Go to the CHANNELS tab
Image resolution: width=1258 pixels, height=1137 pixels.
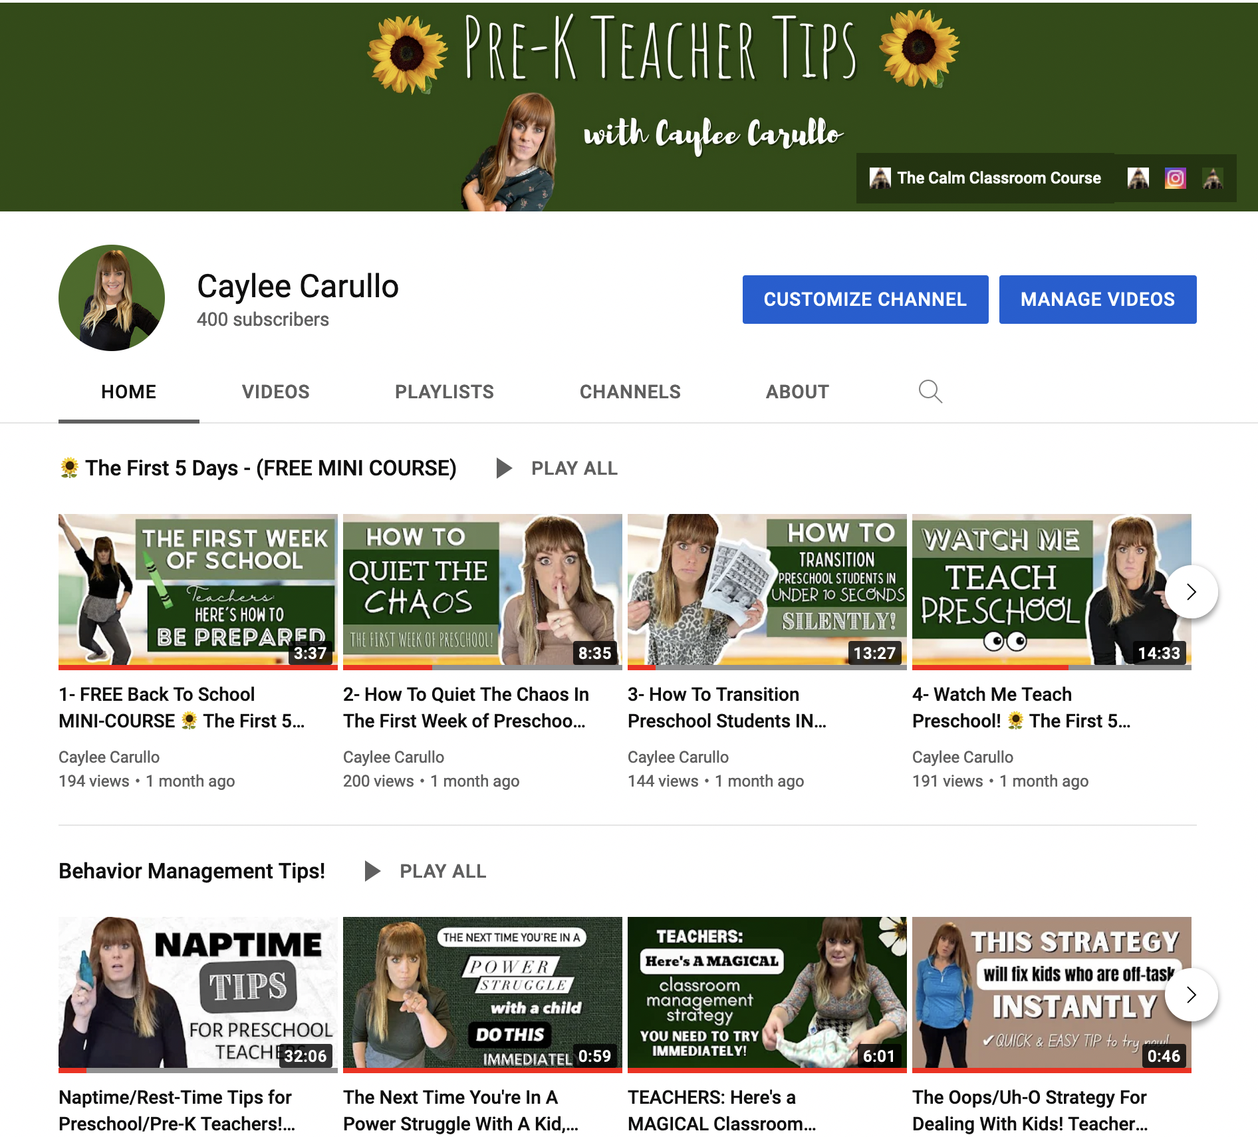[x=630, y=392]
